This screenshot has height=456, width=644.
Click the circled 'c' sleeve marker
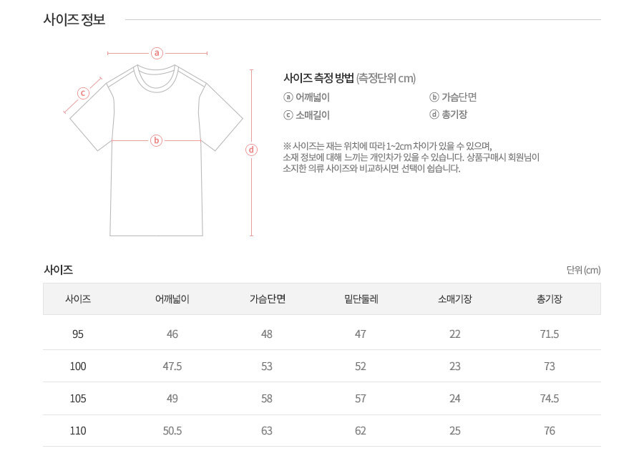[x=84, y=93]
